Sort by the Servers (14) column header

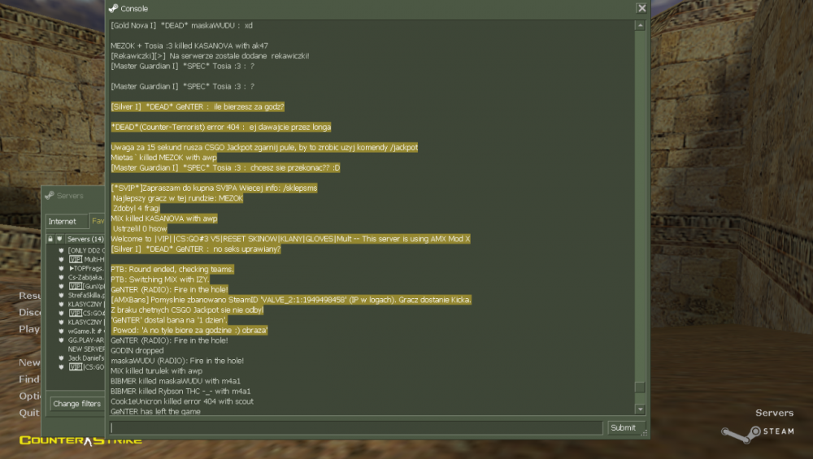(85, 239)
